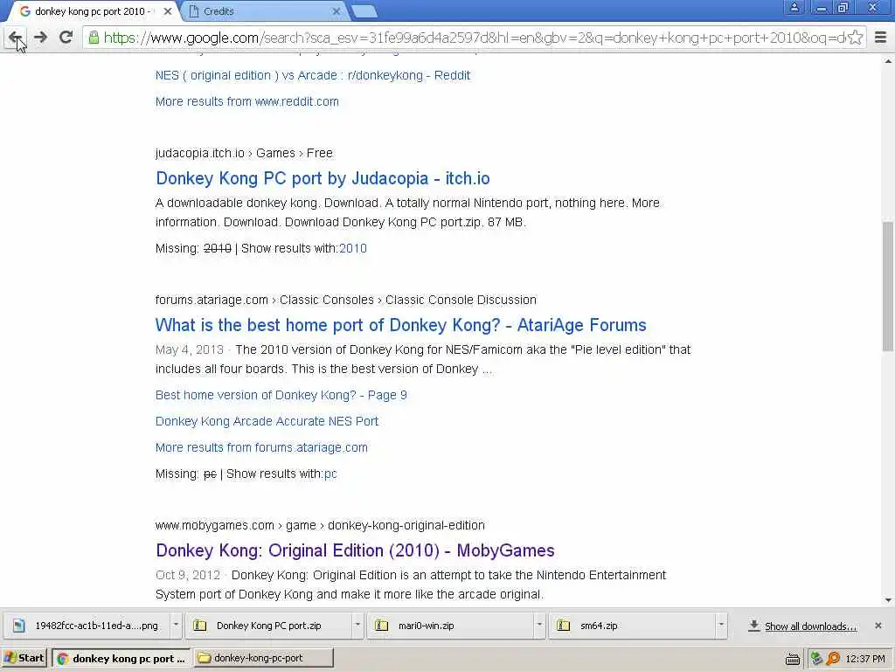Open More results from forums.atariage.com
Screen dimensions: 895x671
pos(261,447)
